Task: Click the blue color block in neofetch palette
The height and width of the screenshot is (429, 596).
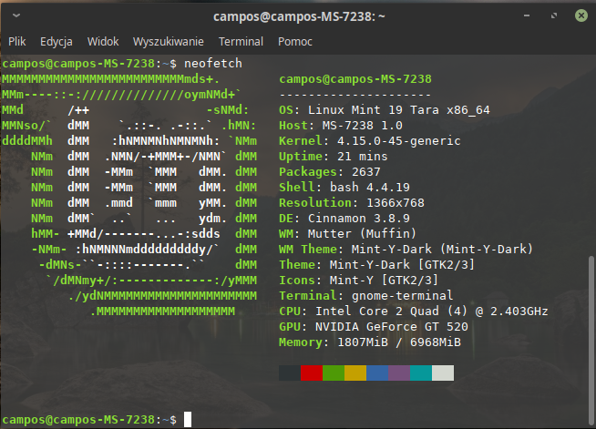Action: (x=377, y=373)
